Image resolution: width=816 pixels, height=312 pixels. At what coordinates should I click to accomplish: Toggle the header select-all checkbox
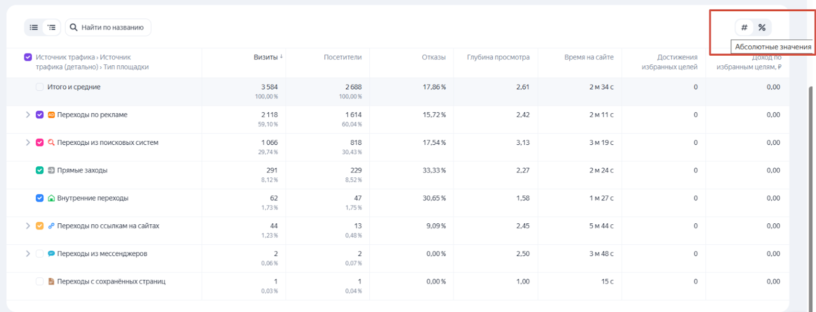tap(28, 57)
